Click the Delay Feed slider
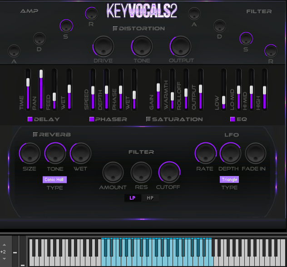Image resolution: width=287 pixels, height=267 pixels. pos(54,90)
